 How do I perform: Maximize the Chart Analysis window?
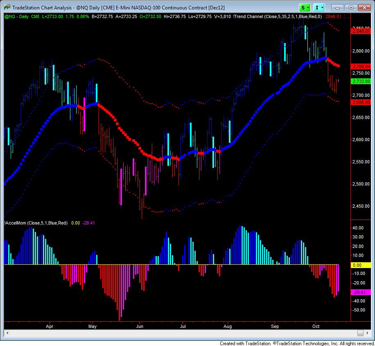click(x=351, y=7)
